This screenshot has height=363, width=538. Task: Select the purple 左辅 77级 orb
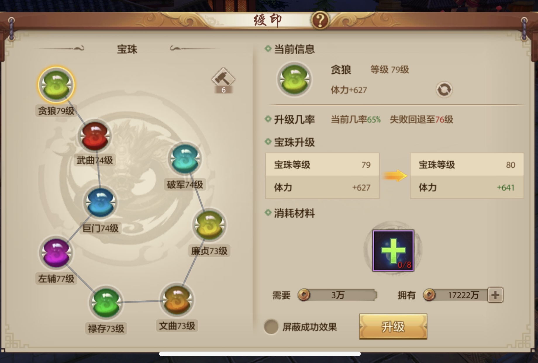tap(56, 253)
